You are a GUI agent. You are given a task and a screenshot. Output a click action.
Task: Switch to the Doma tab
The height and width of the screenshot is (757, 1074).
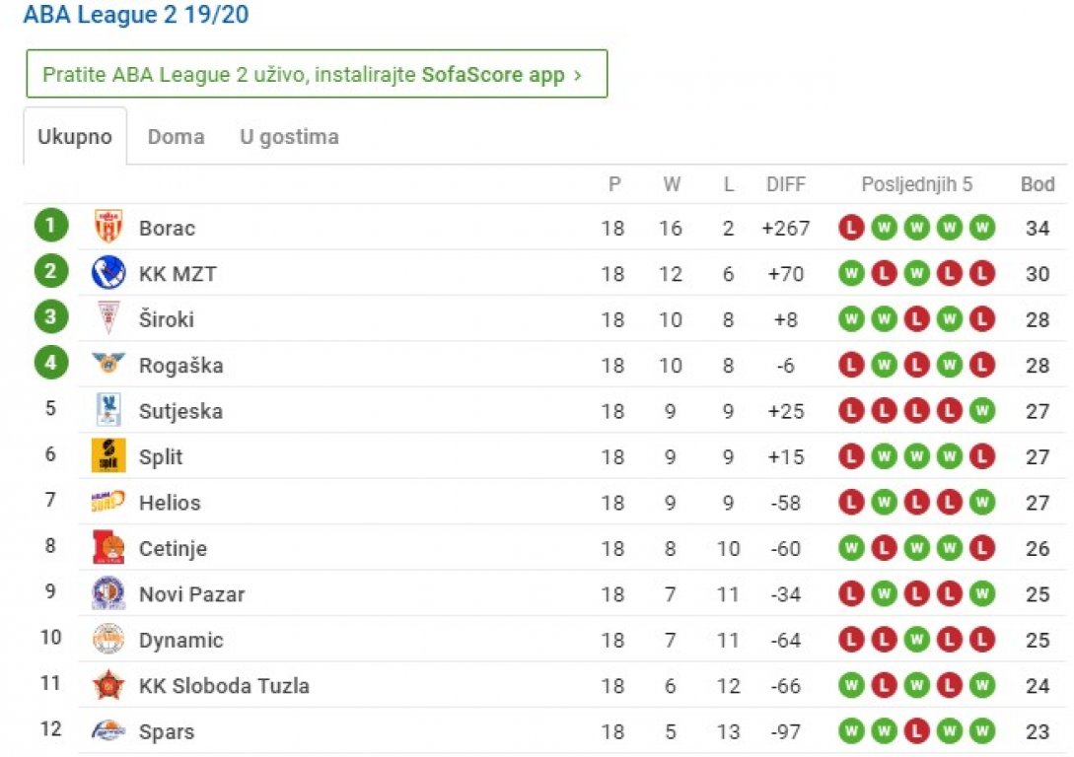point(176,137)
